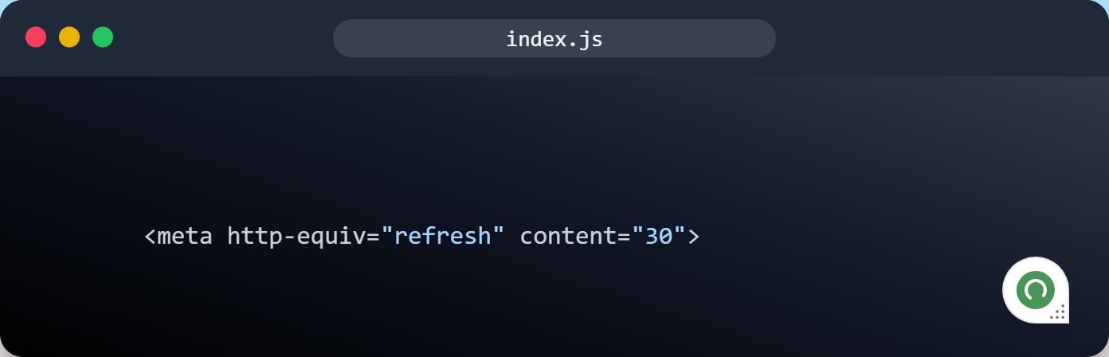Viewport: 1109px width, 357px height.
Task: Click the equals sign after http-equiv
Action: (373, 237)
